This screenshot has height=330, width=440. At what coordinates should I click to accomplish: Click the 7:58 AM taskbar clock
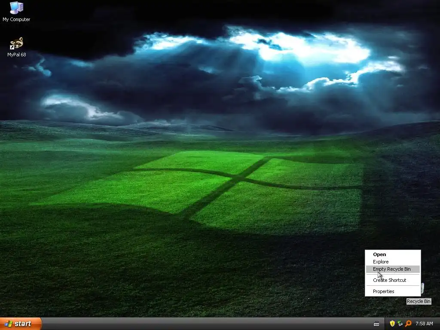pos(424,324)
